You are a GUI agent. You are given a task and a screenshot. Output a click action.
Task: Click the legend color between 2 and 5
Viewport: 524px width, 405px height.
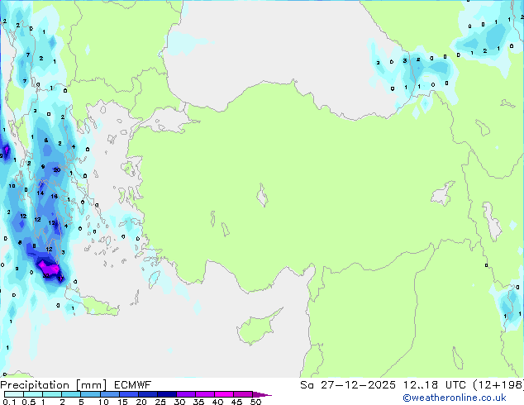click(x=73, y=394)
